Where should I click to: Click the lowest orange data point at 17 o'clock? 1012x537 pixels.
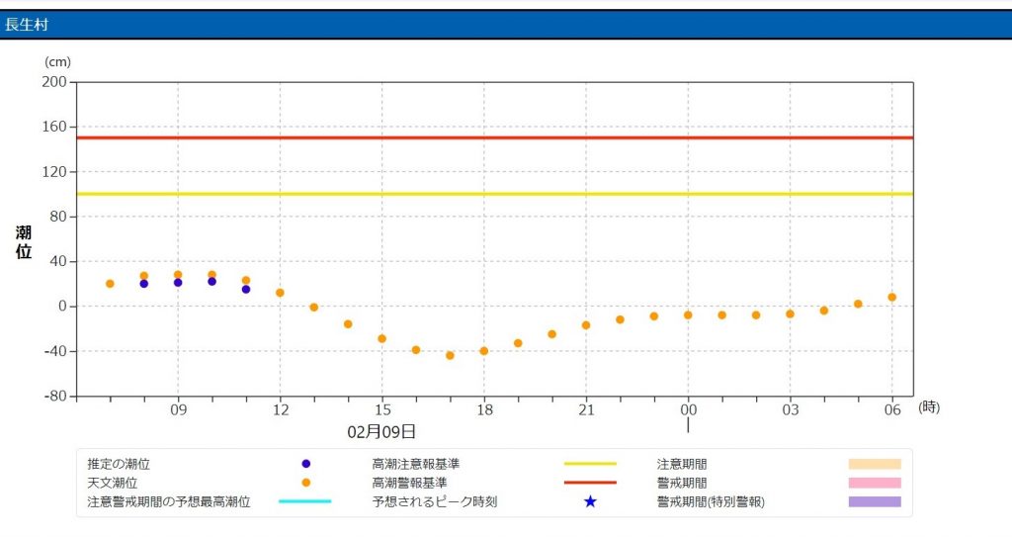(x=450, y=355)
